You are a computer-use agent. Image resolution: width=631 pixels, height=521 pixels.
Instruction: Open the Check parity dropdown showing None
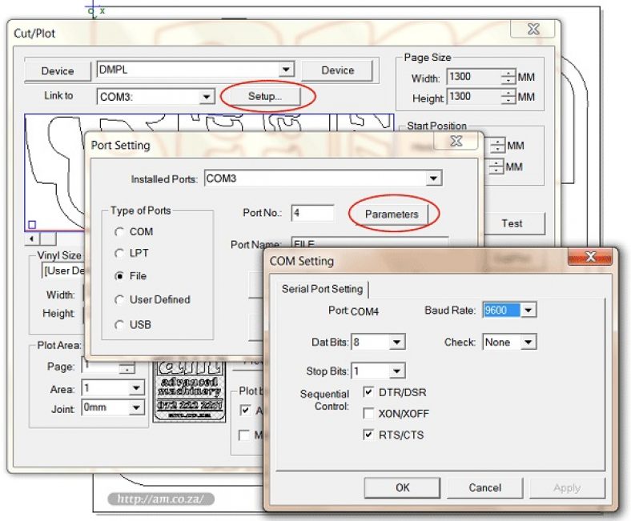click(x=529, y=343)
